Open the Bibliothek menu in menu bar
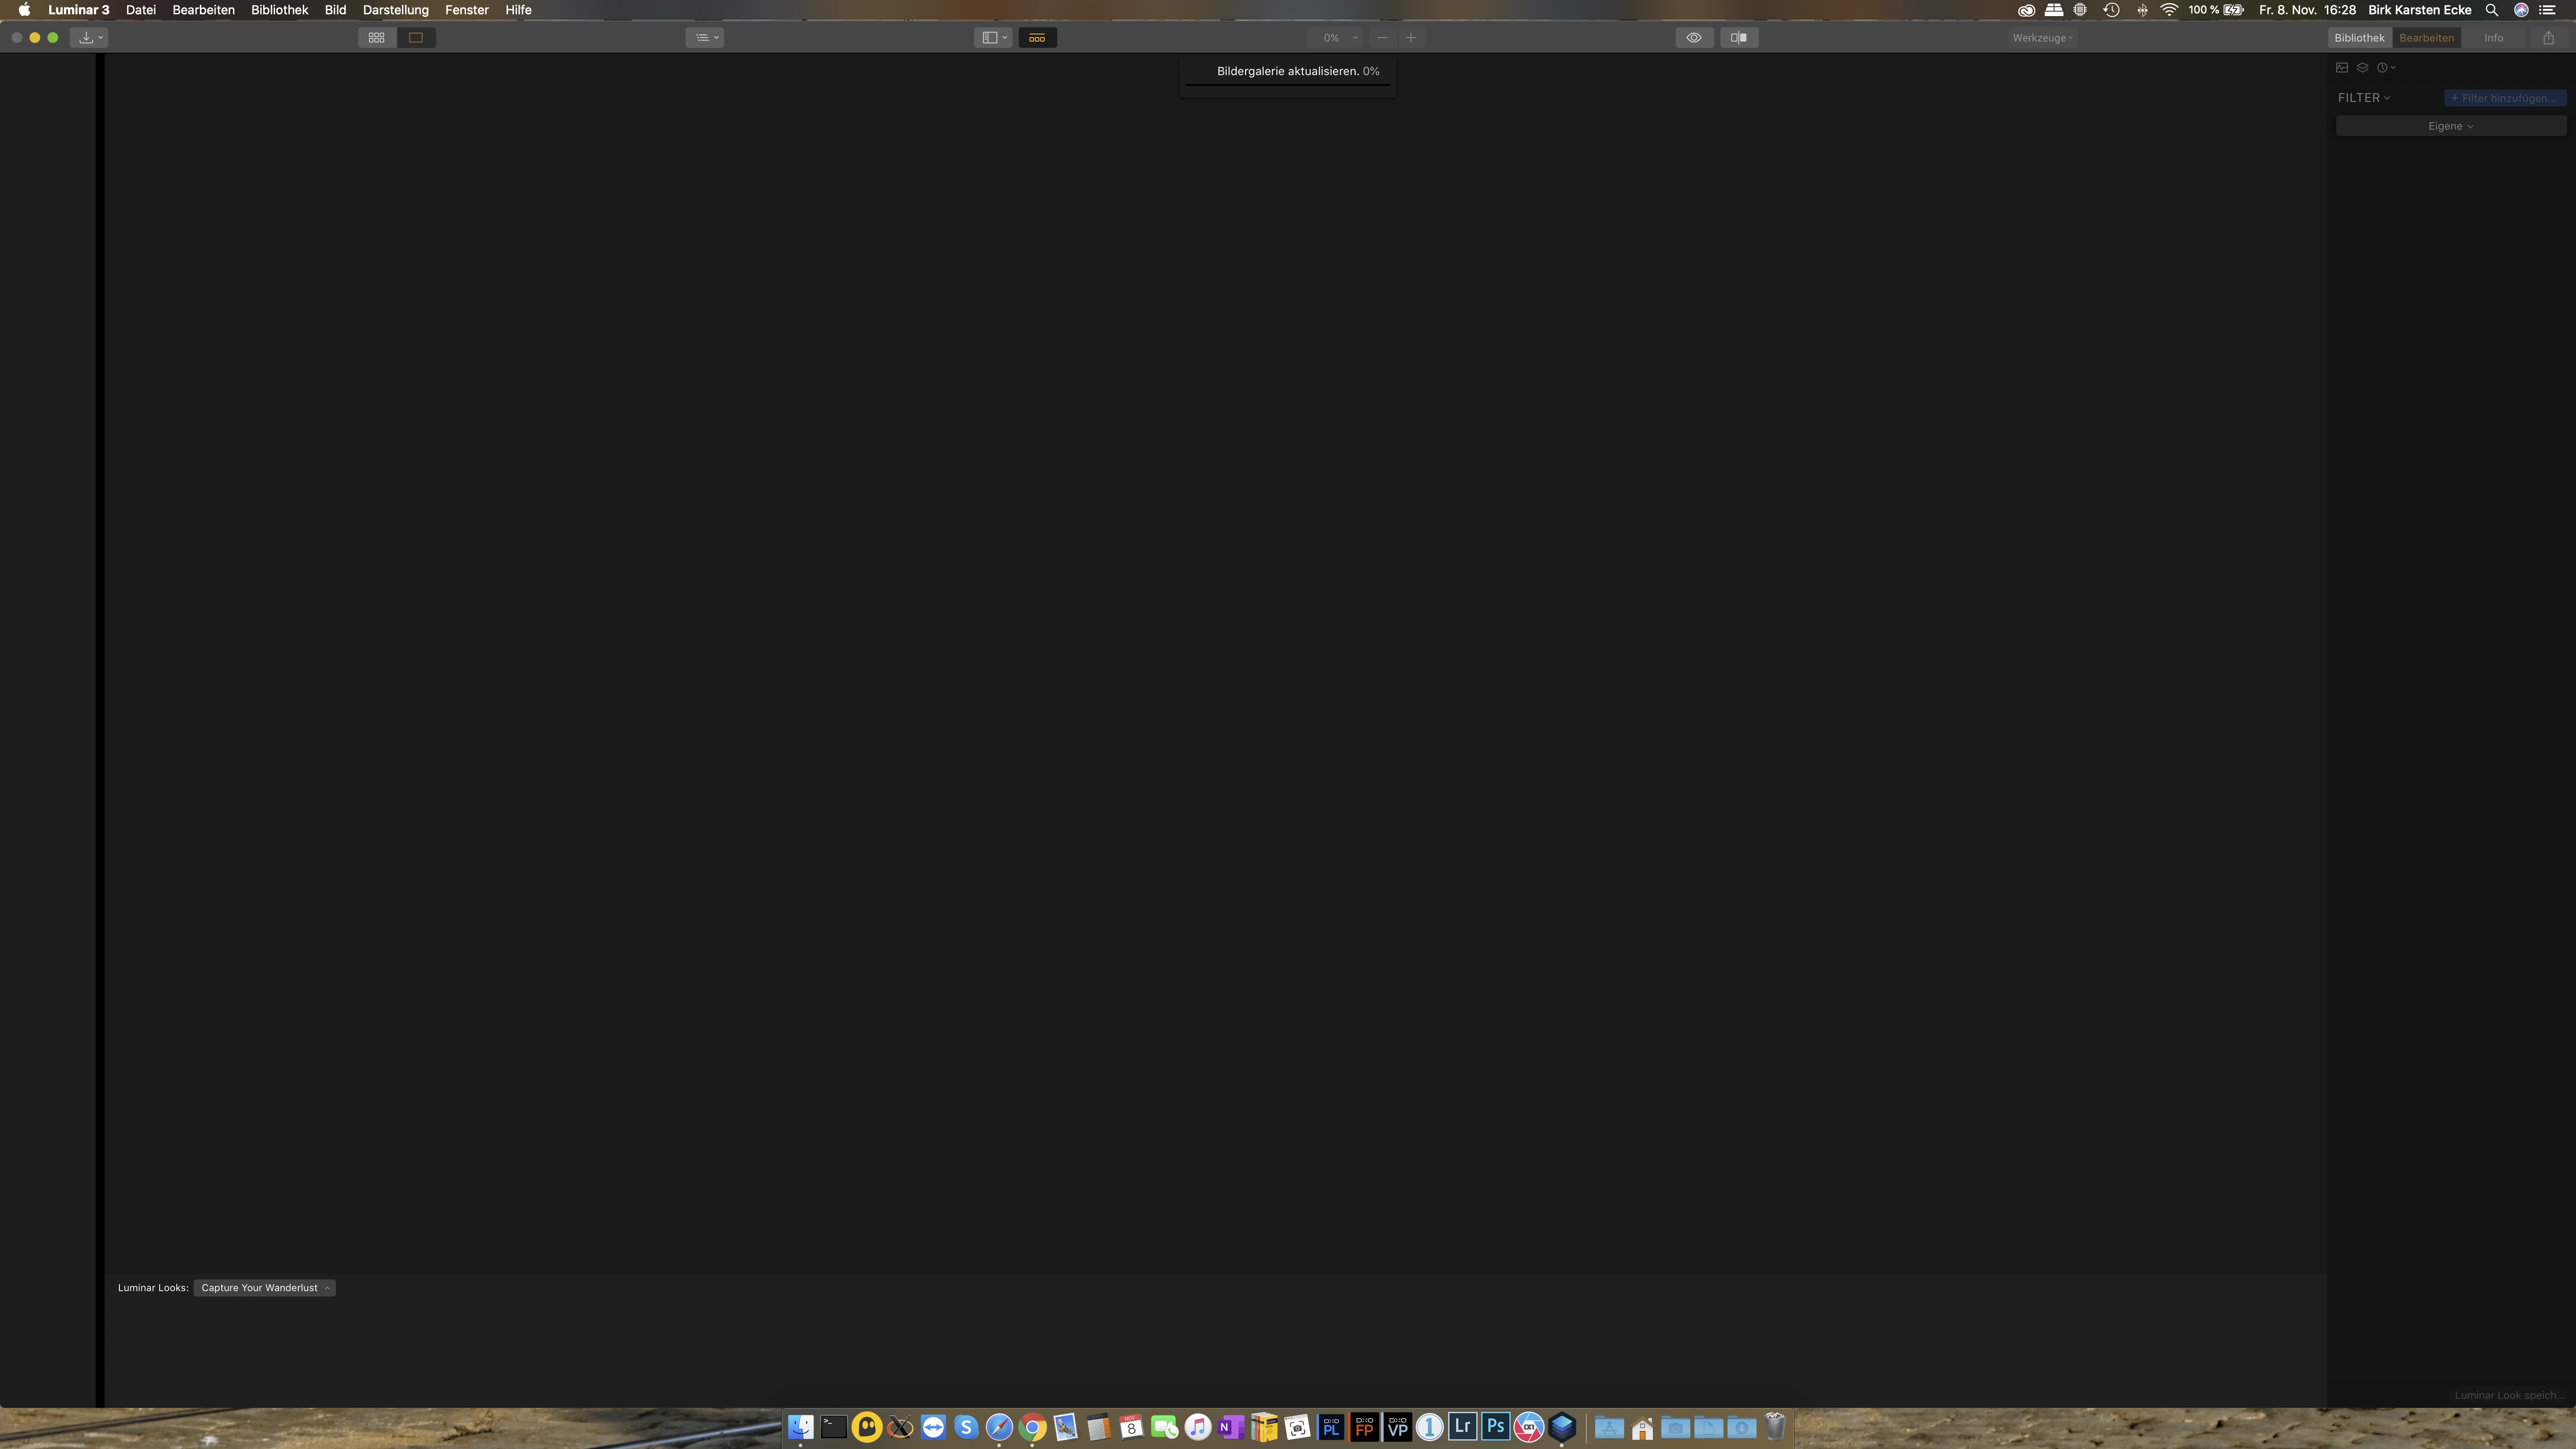 279,10
